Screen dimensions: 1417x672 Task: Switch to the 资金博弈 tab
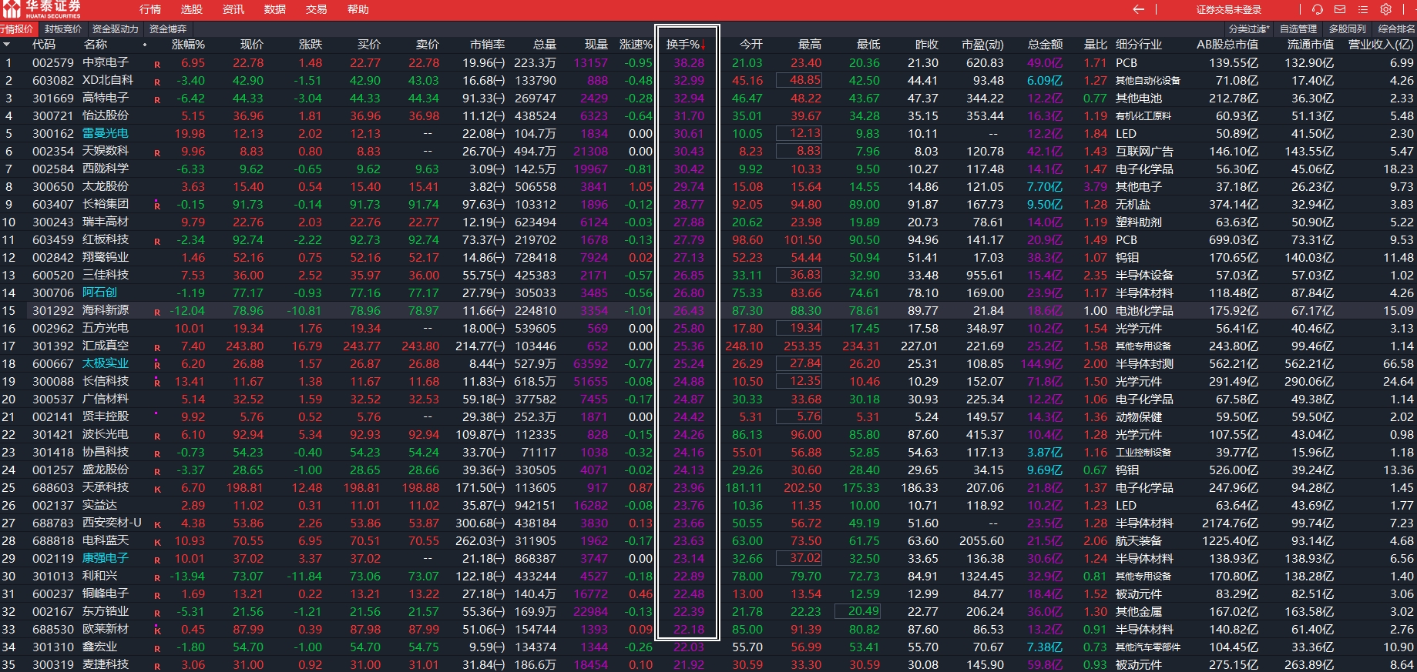tap(168, 28)
